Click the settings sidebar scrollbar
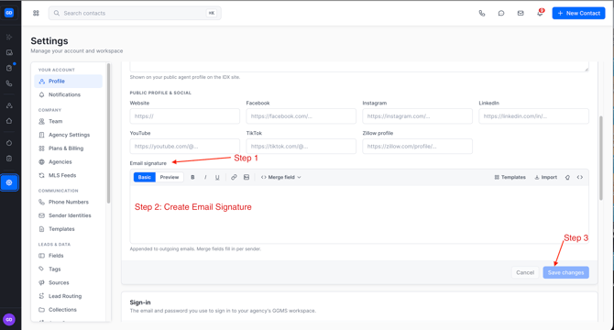This screenshot has width=614, height=330. 108,133
